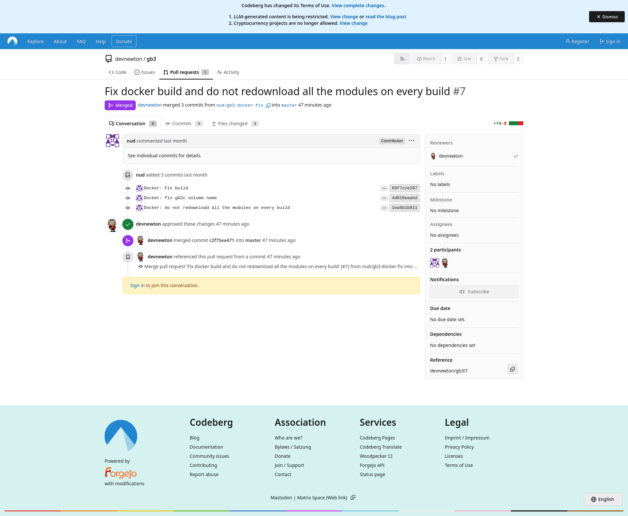Copy the reference devnewton/gb3!7
The width and height of the screenshot is (628, 516).
(512, 369)
